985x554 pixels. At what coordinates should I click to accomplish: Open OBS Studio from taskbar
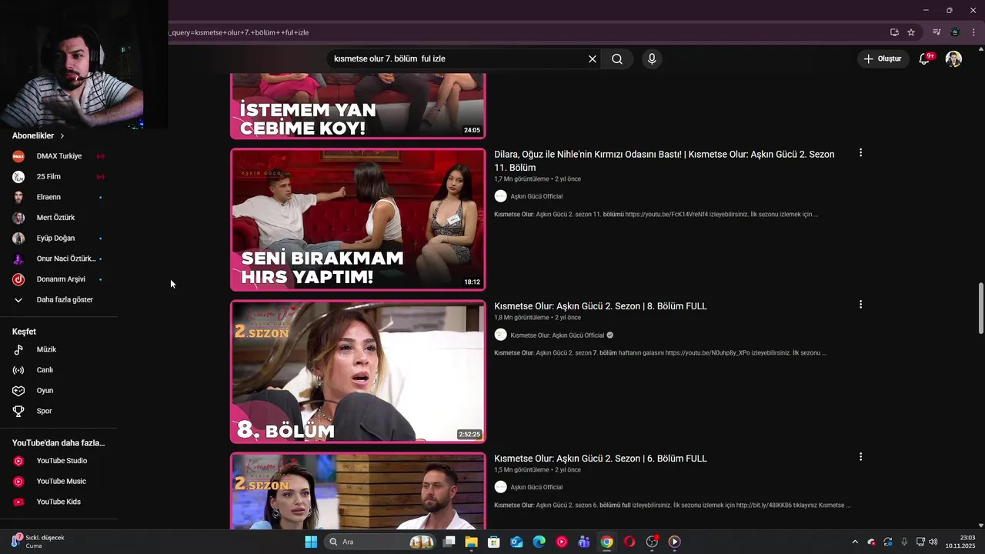coord(652,542)
